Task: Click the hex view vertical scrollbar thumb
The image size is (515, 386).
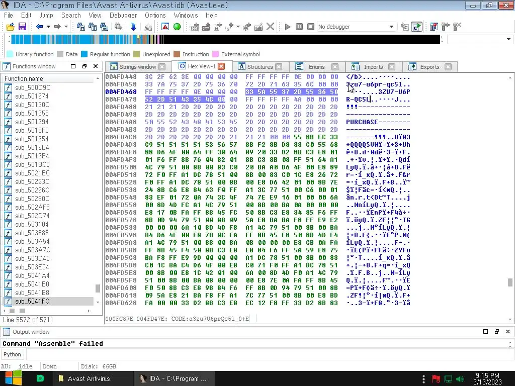Action: pyautogui.click(x=510, y=282)
